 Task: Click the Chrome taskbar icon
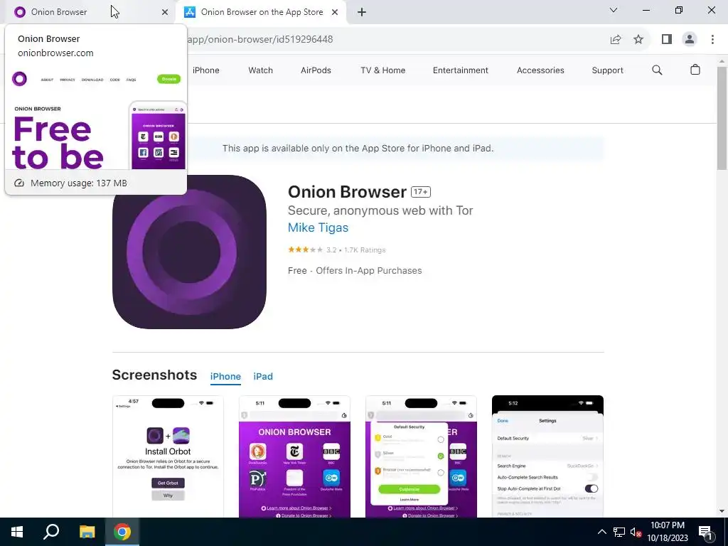tap(122, 532)
